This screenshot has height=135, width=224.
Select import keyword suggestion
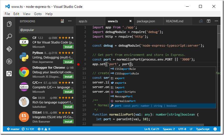(x=163, y=87)
